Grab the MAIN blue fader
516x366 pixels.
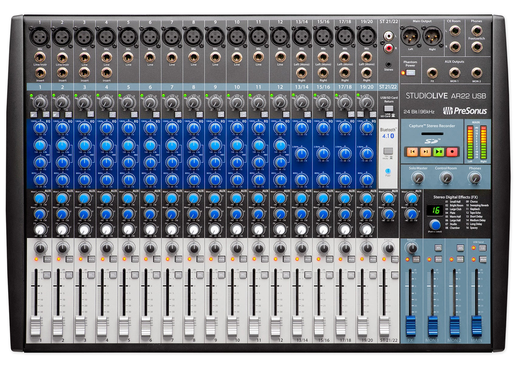pyautogui.click(x=477, y=326)
